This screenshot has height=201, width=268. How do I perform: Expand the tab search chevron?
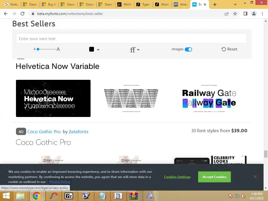[235, 4]
